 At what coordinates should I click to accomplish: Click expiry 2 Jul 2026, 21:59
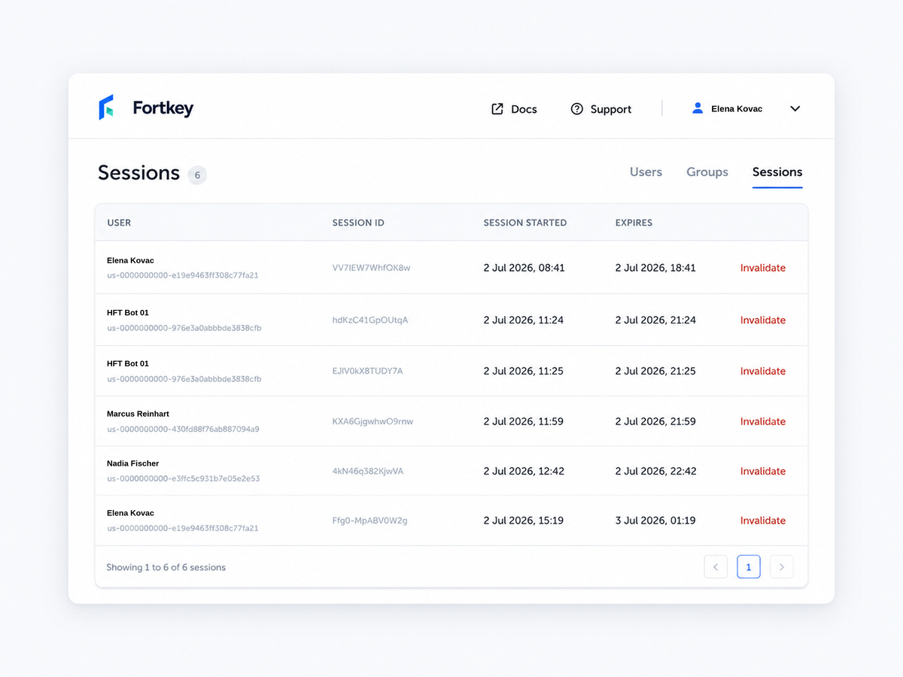(655, 421)
